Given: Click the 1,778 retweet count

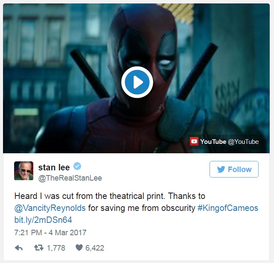Looking at the screenshot, I should (56, 248).
